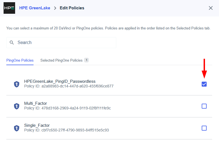The image size is (219, 146).
Task: Click the Multi_Factor policy name
Action: coord(35,103)
